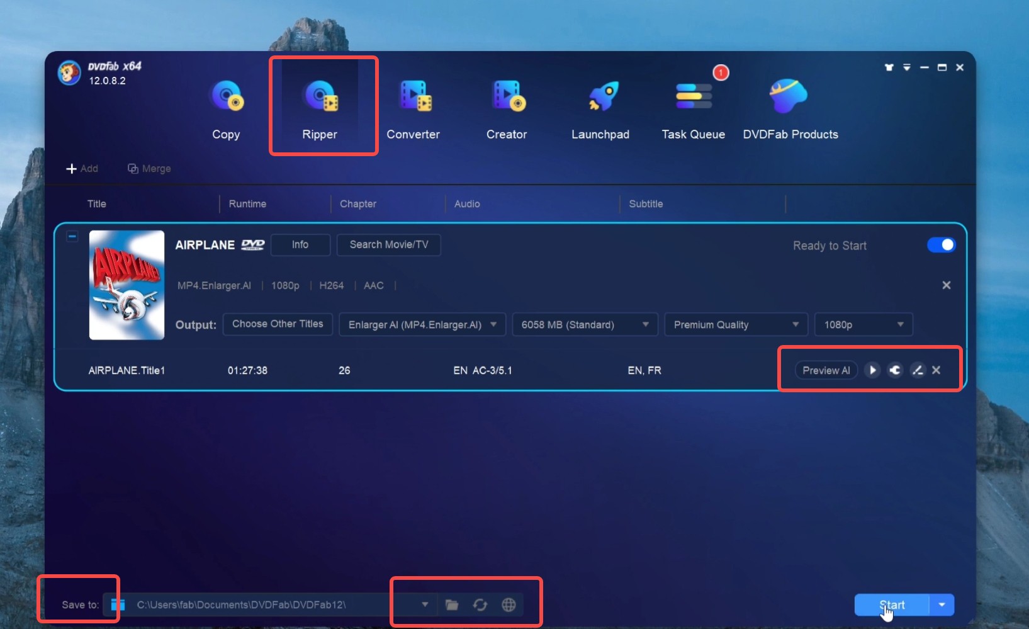This screenshot has height=629, width=1029.
Task: Click the Audio column header
Action: coord(467,204)
